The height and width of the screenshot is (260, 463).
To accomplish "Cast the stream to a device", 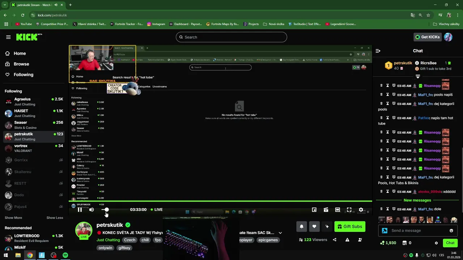I will click(326, 209).
